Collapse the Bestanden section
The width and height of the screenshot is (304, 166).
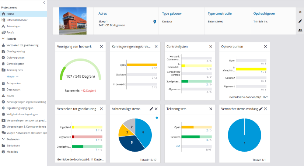click(4, 139)
